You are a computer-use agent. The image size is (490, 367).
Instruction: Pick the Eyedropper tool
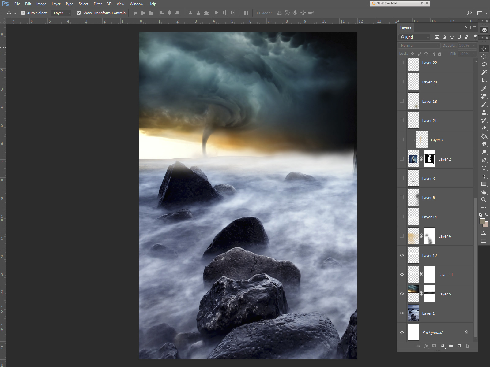[484, 88]
